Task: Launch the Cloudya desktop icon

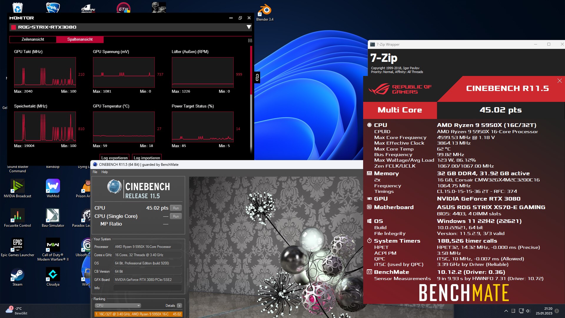Action: coord(53,277)
